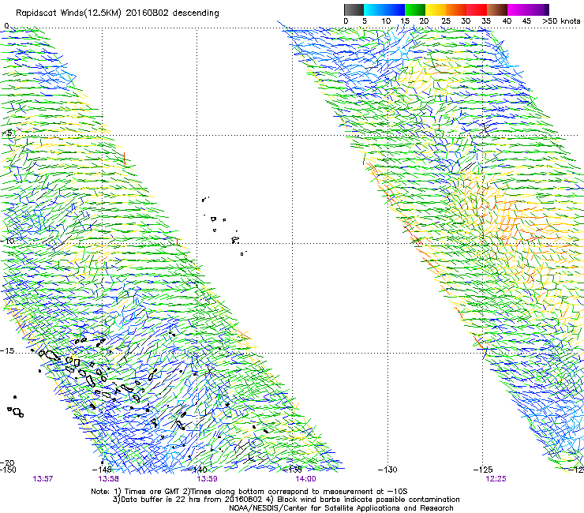Click the '-15' latitude axis label

[7, 350]
